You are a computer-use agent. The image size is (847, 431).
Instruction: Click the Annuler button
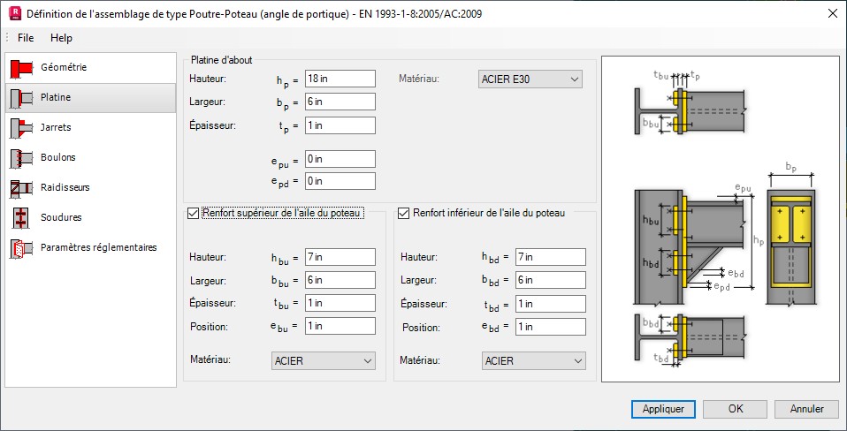tap(805, 409)
